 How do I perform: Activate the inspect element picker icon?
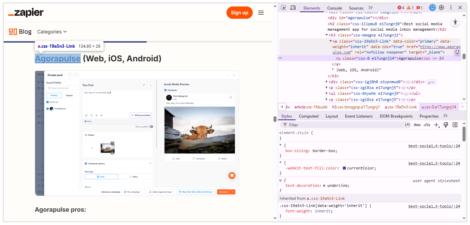(x=283, y=8)
